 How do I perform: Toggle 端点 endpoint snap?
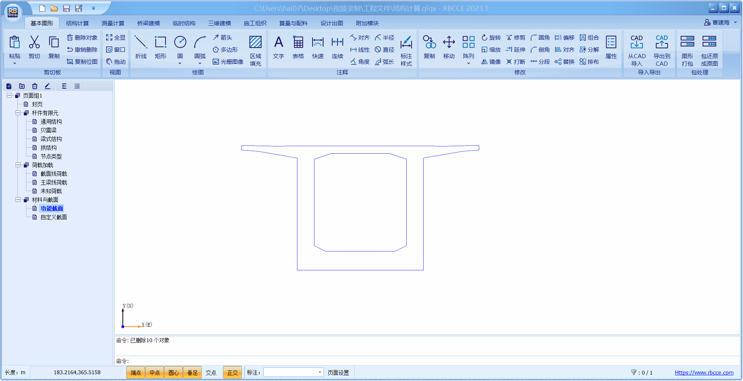point(136,373)
